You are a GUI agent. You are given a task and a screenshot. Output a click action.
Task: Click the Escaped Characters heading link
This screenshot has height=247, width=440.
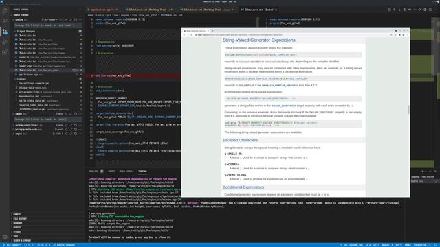click(x=240, y=140)
